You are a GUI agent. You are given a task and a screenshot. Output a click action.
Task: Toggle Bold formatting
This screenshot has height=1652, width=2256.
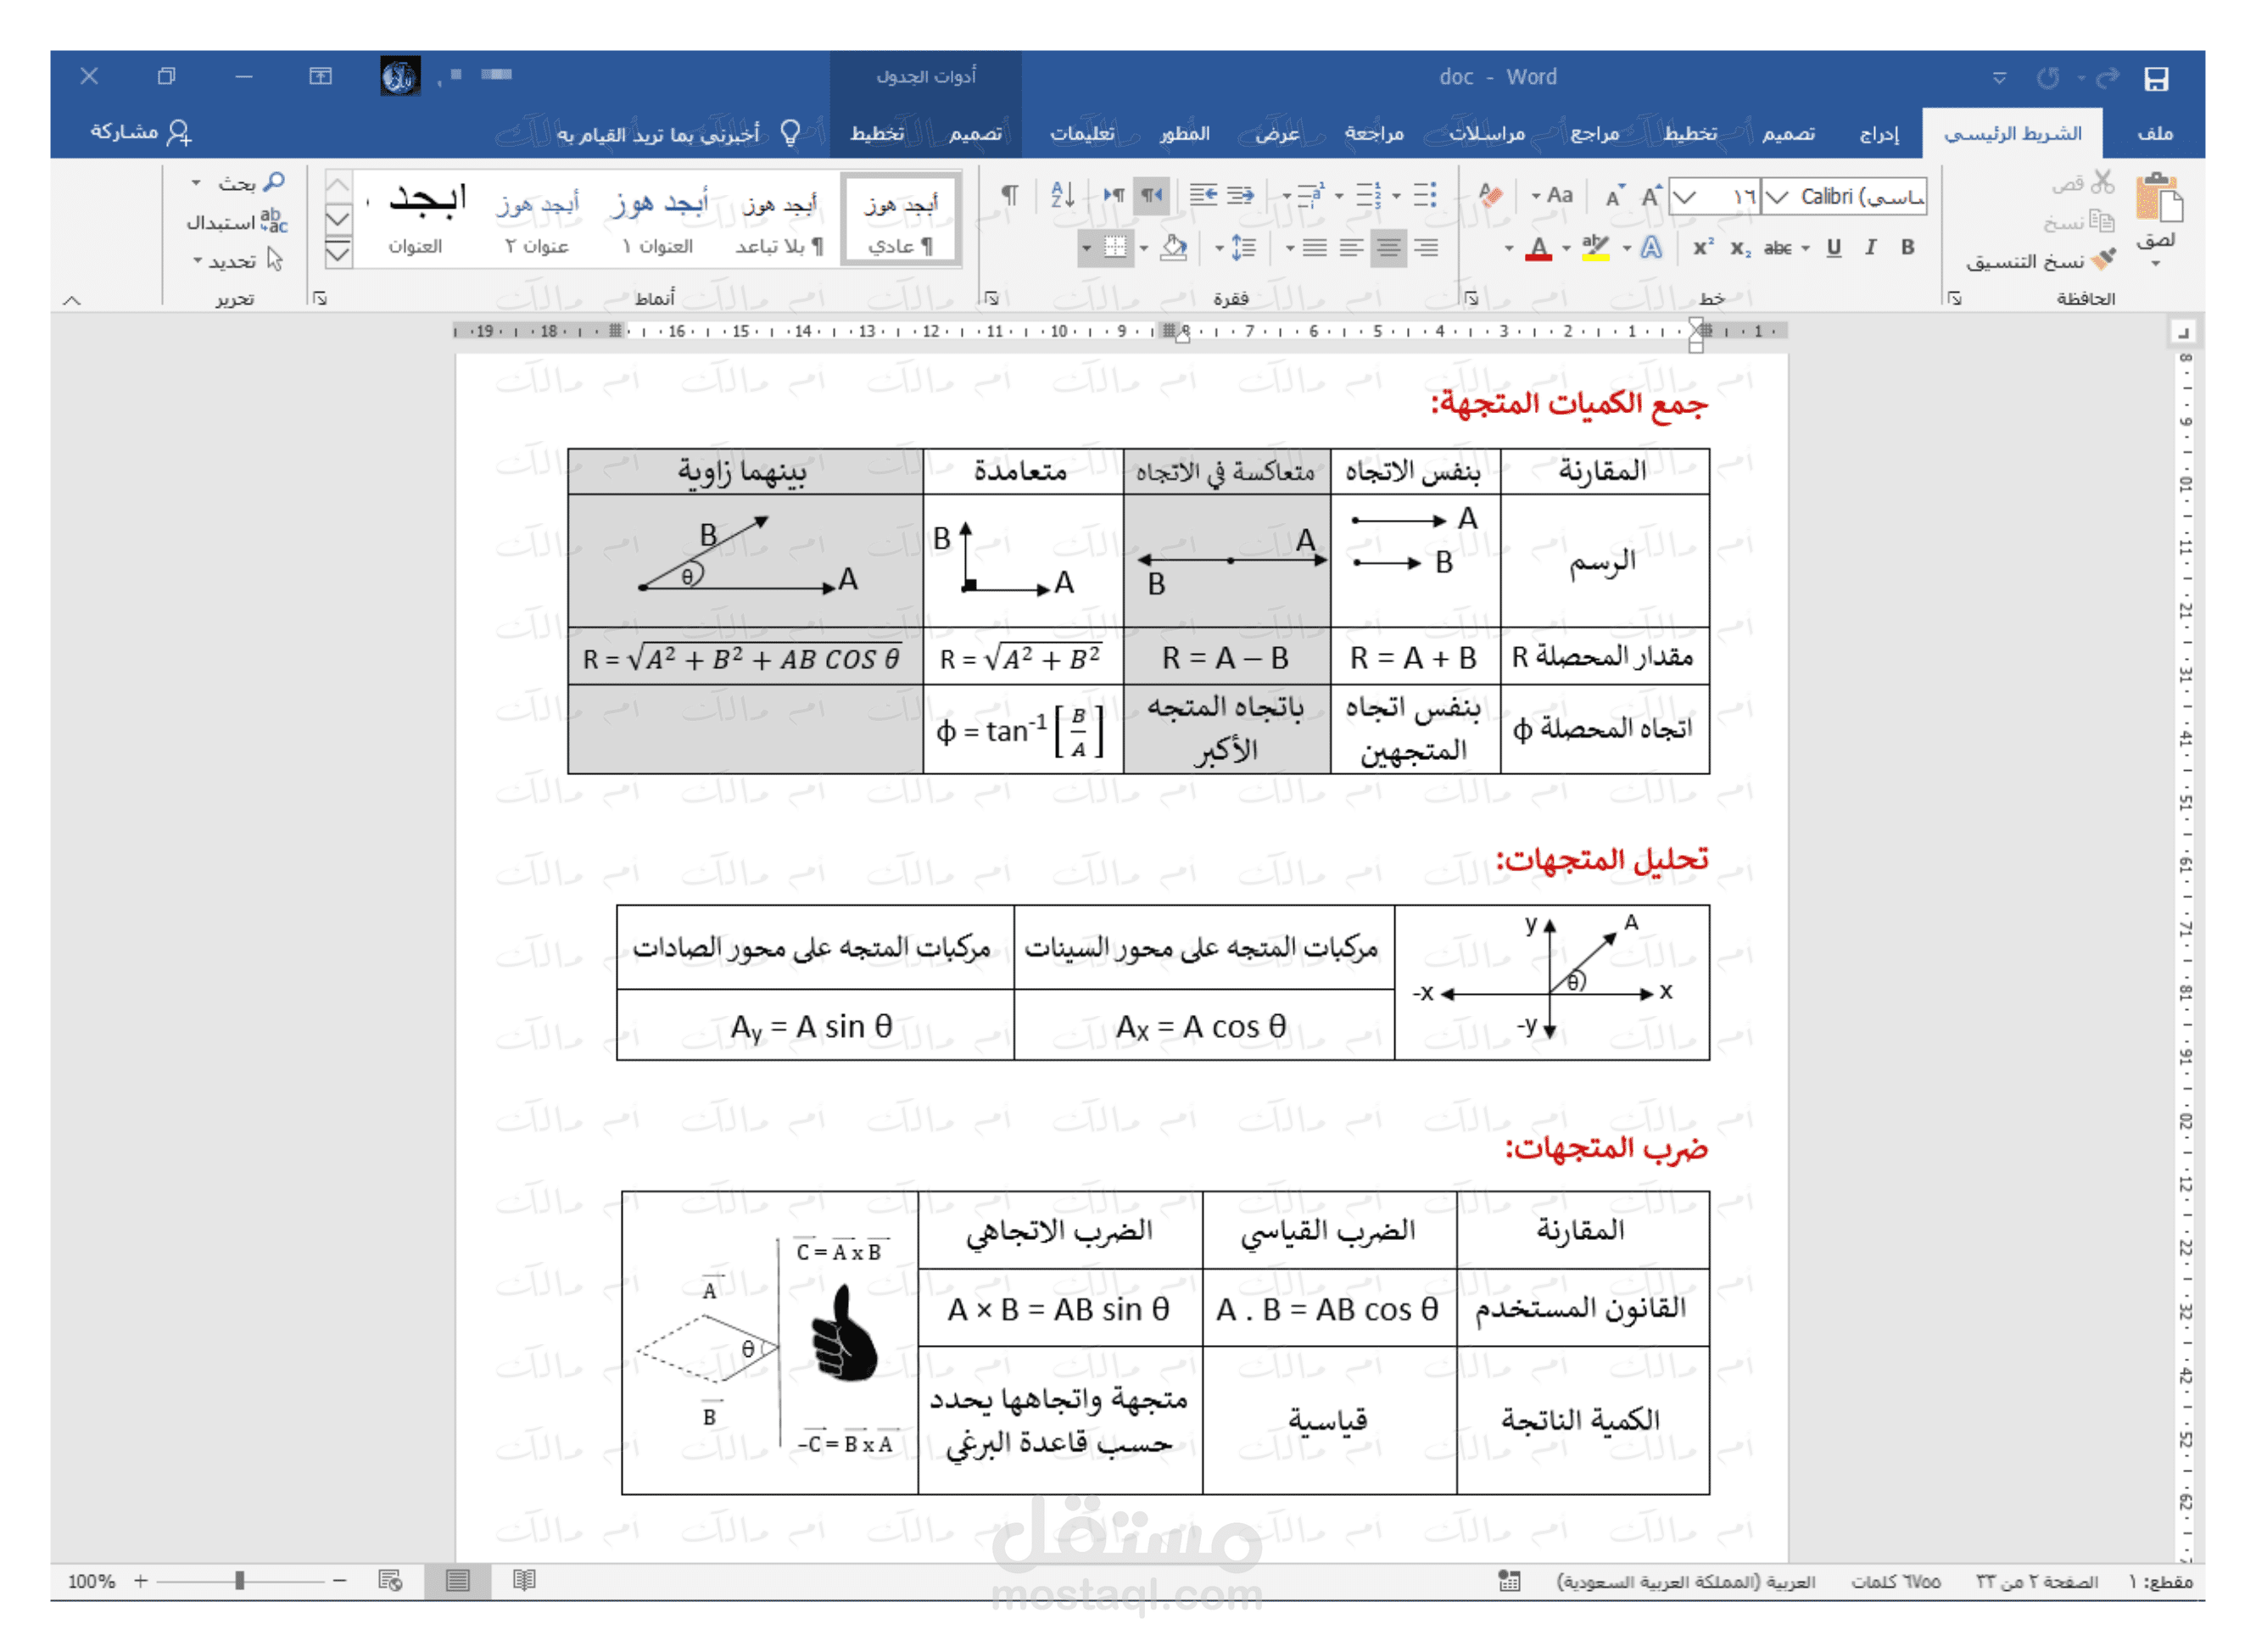click(1908, 248)
